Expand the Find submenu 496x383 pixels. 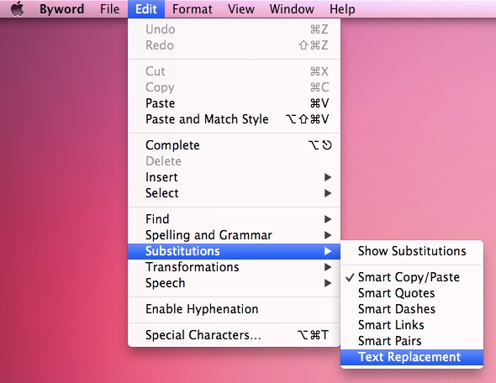[x=234, y=219]
